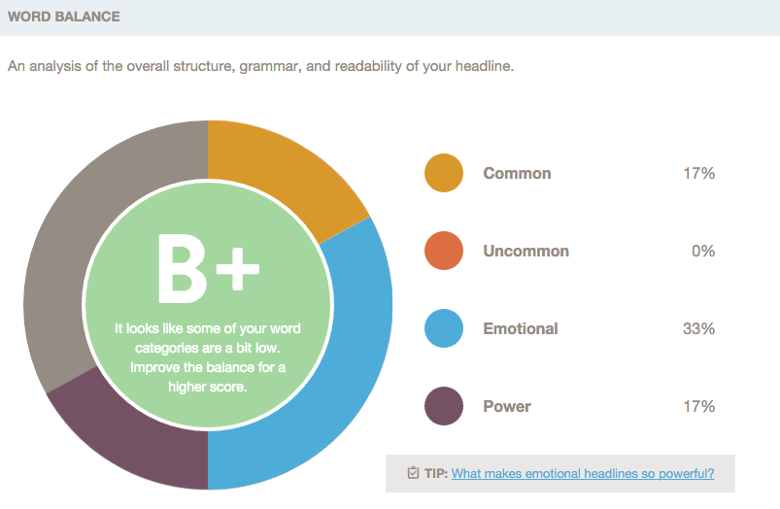
Task: Select the red-orange Uncommon legend circle
Action: coord(444,251)
